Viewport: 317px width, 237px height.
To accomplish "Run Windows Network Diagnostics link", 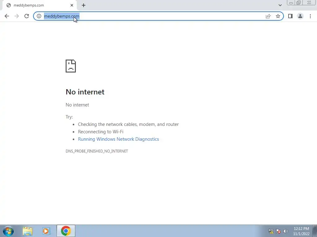I will pyautogui.click(x=119, y=139).
